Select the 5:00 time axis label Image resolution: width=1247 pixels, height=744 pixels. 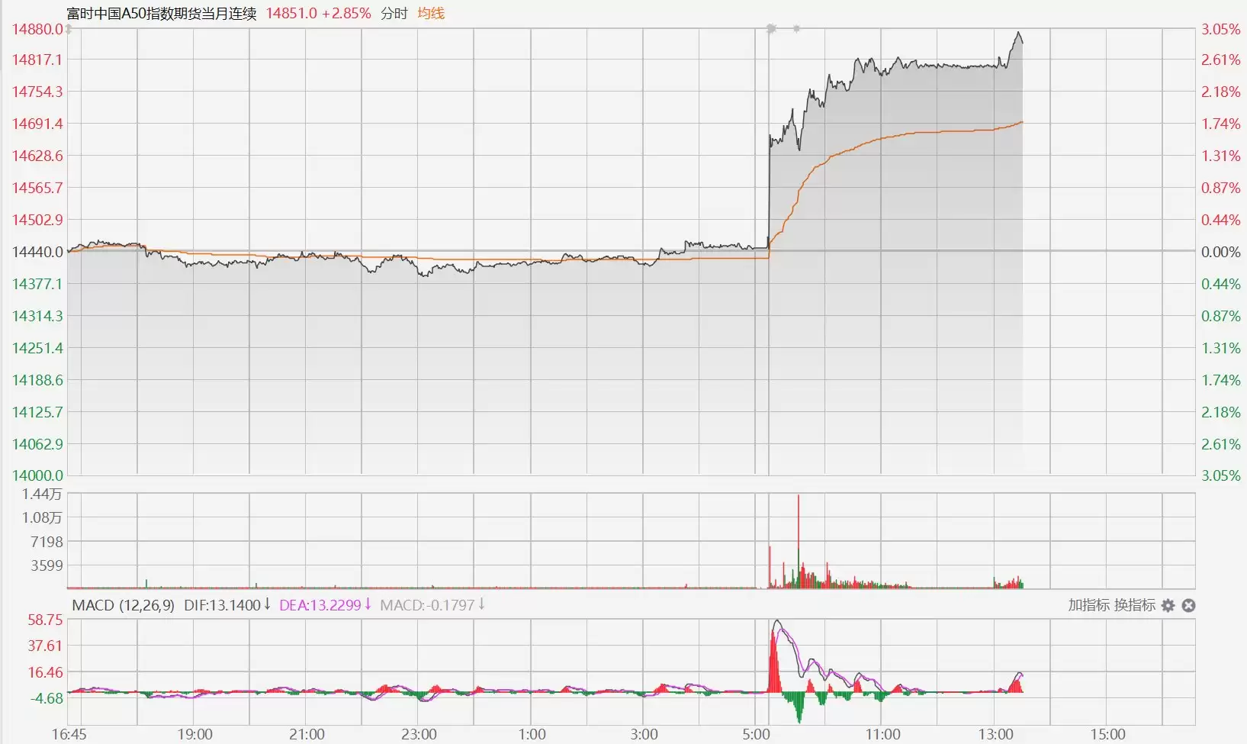(756, 734)
